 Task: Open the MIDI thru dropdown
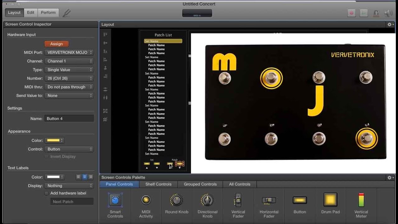pos(69,87)
